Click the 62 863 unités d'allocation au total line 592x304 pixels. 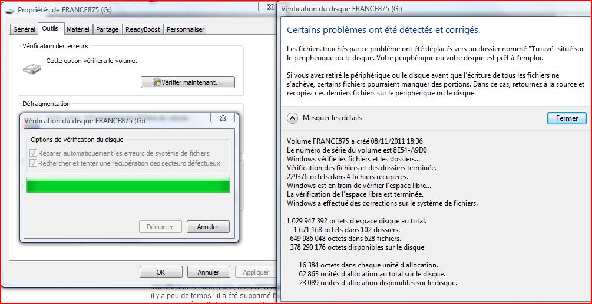(x=372, y=274)
